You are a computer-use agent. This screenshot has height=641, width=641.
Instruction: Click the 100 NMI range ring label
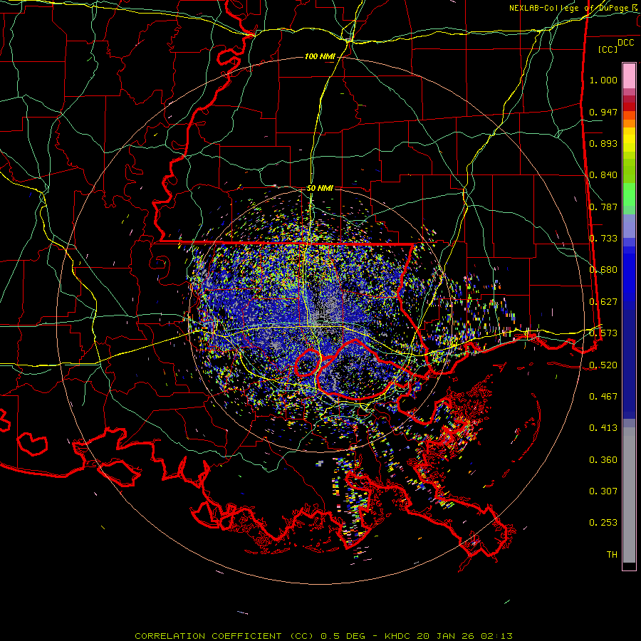(319, 56)
